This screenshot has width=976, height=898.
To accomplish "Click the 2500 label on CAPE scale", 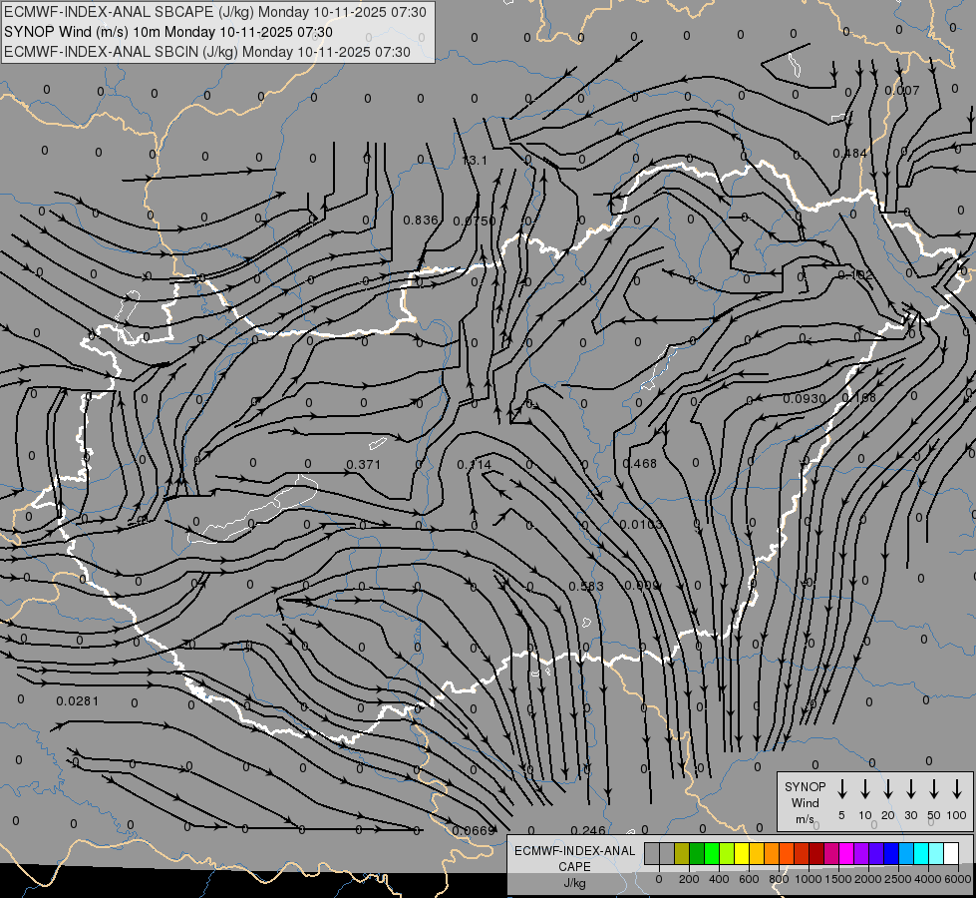I will tap(898, 879).
